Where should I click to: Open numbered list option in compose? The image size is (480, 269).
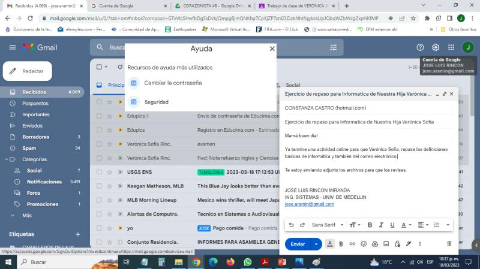tap(437, 225)
